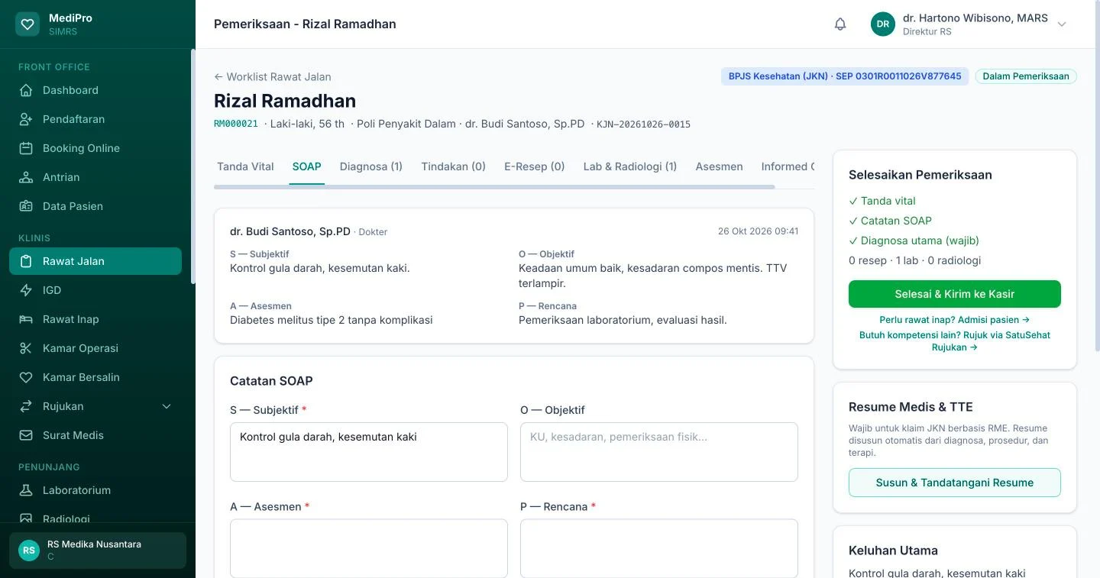
Task: Click the Rawat Inap bed icon
Action: [26, 319]
